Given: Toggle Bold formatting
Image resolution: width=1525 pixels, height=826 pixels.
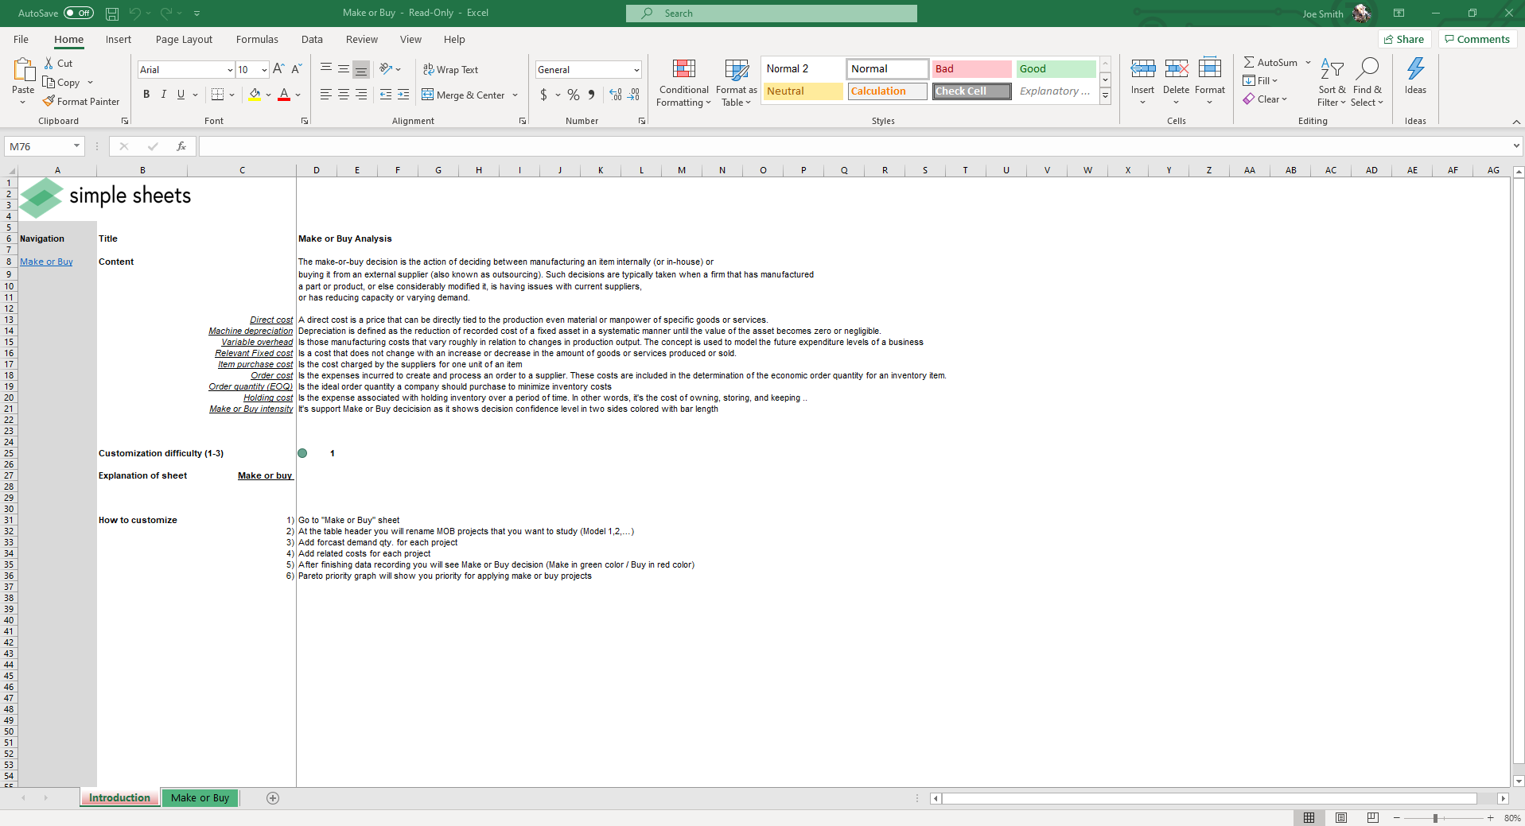Looking at the screenshot, I should pos(146,95).
